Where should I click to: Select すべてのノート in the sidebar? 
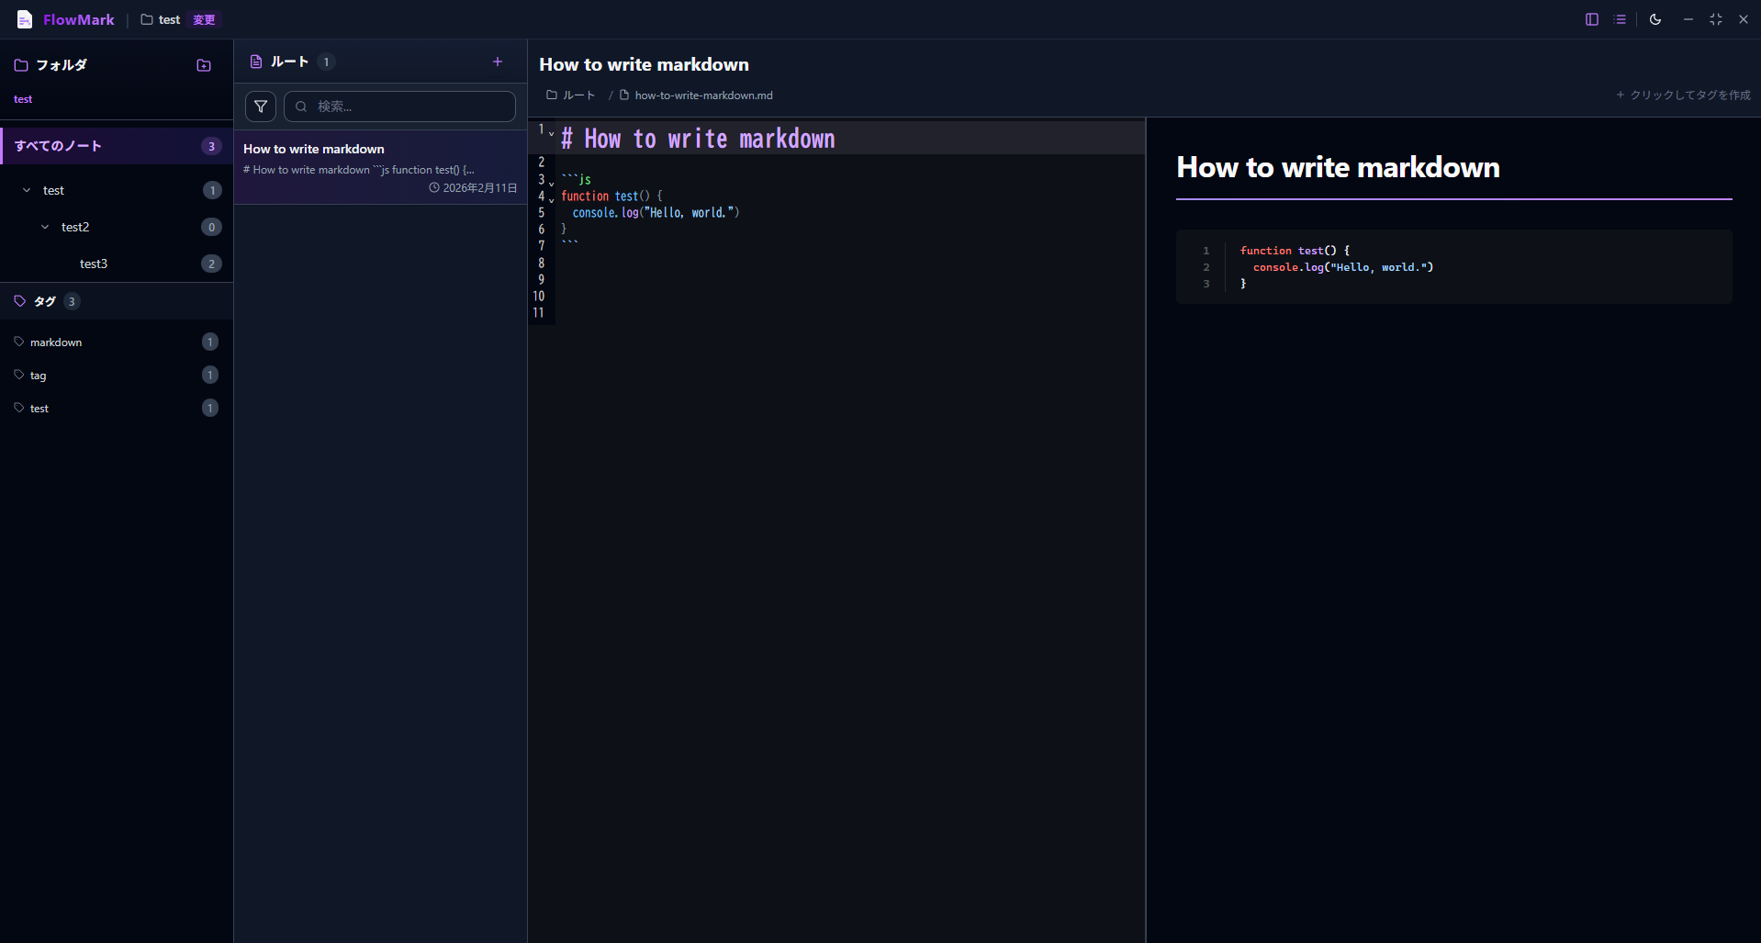point(58,146)
